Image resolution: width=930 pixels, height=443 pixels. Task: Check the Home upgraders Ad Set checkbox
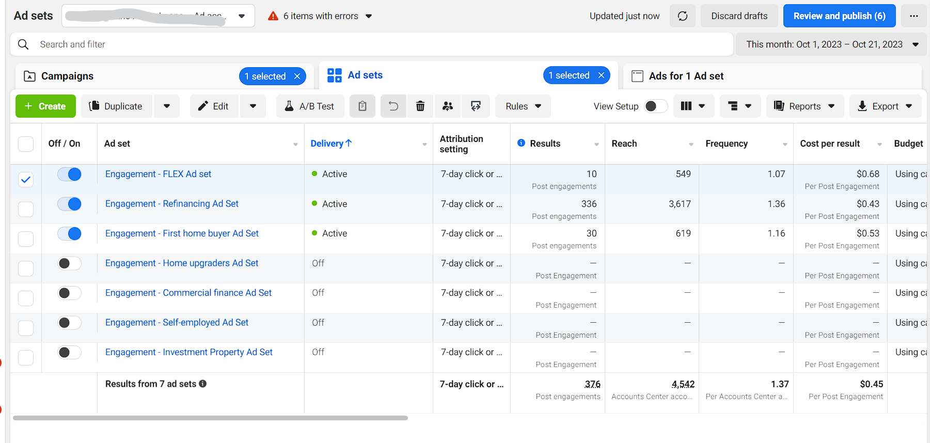pyautogui.click(x=26, y=268)
